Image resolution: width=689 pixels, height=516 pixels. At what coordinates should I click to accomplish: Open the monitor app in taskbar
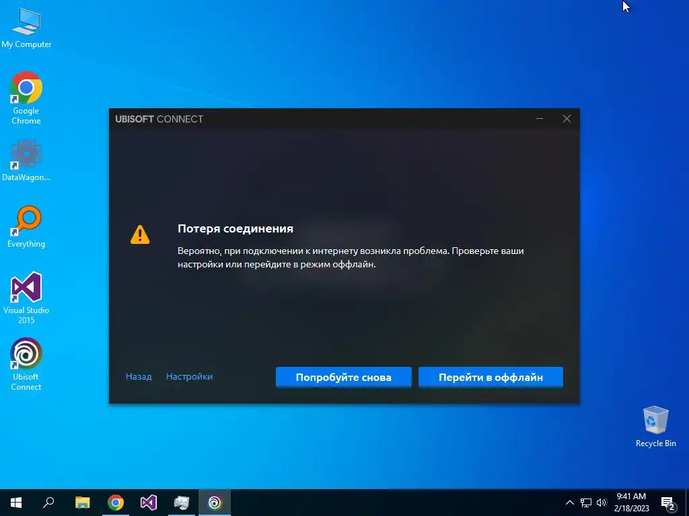click(x=182, y=503)
